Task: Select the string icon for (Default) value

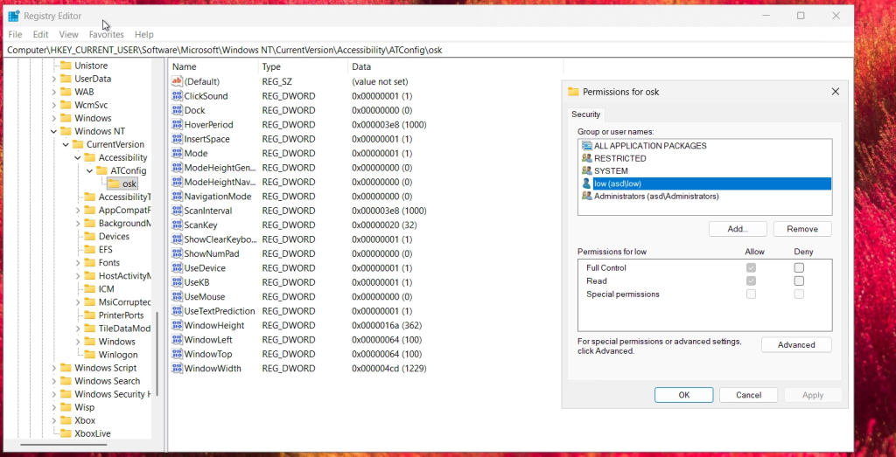Action: point(177,81)
